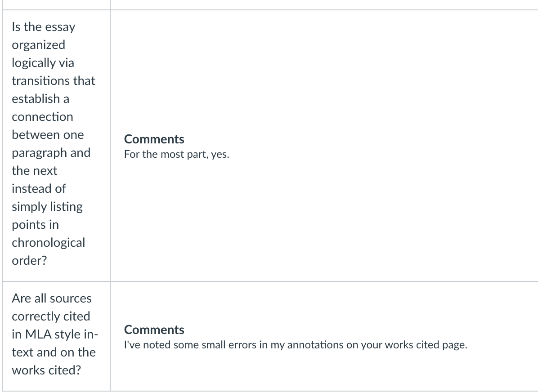This screenshot has width=538, height=392.
Task: Click the "Is the essay" opening line
Action: (x=44, y=27)
